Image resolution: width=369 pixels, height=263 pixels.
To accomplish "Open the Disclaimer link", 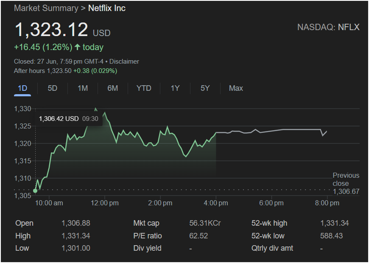I will pyautogui.click(x=124, y=62).
